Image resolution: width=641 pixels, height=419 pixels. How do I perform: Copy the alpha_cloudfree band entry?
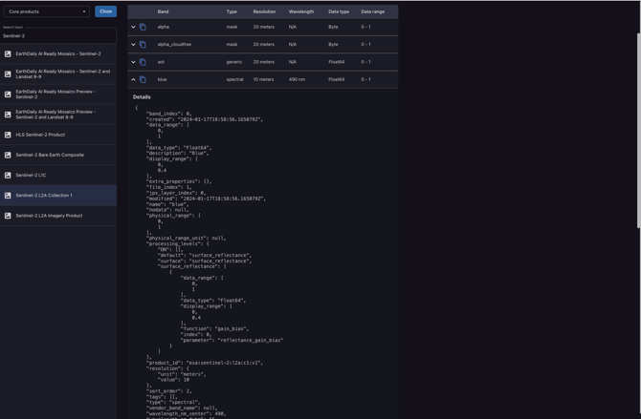tap(143, 44)
